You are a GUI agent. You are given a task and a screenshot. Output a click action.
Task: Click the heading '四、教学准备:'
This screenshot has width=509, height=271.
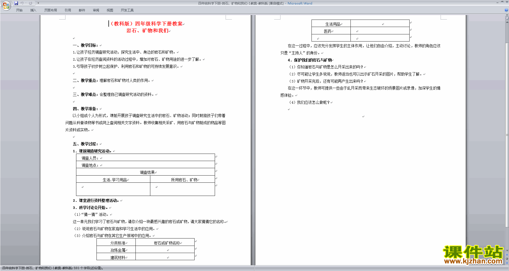pyautogui.click(x=86, y=109)
